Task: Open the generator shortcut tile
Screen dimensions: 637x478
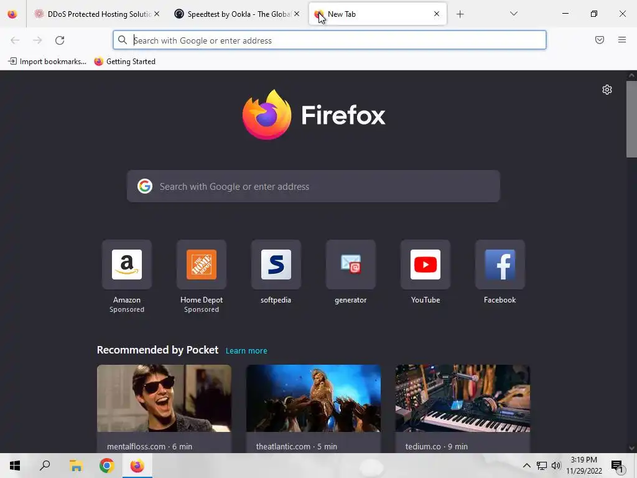Action: point(351,265)
